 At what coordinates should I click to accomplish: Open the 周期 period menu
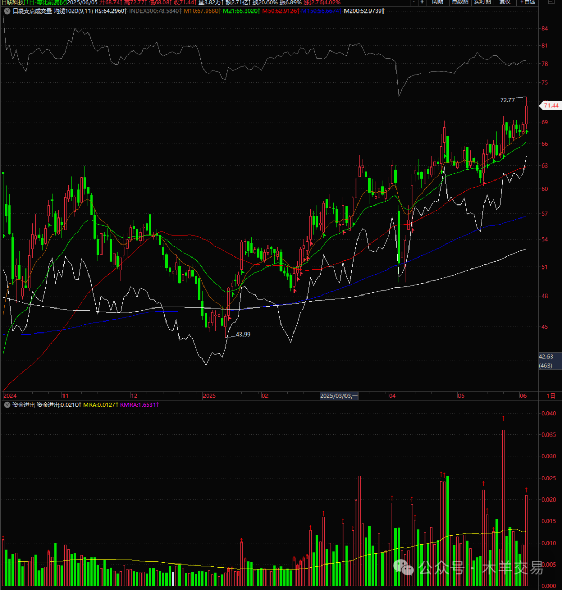tap(438, 2)
